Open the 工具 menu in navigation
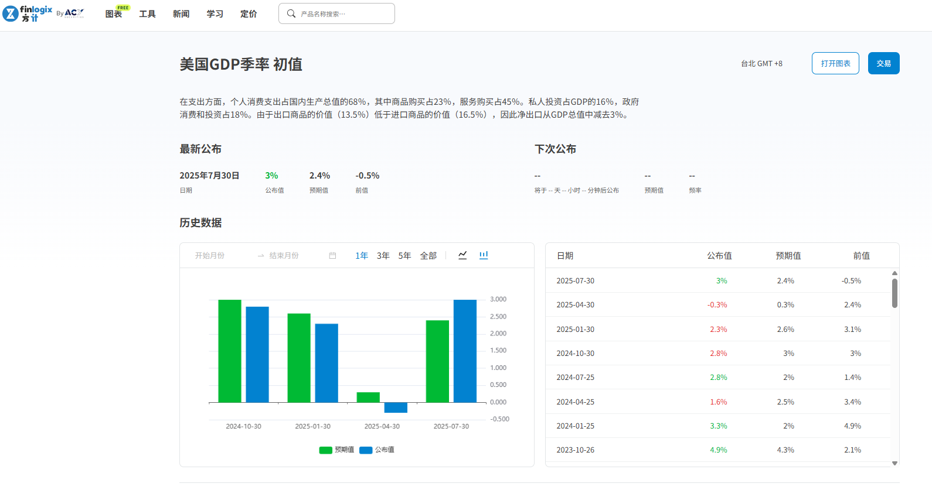 click(x=147, y=14)
